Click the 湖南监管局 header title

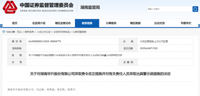(90, 7)
